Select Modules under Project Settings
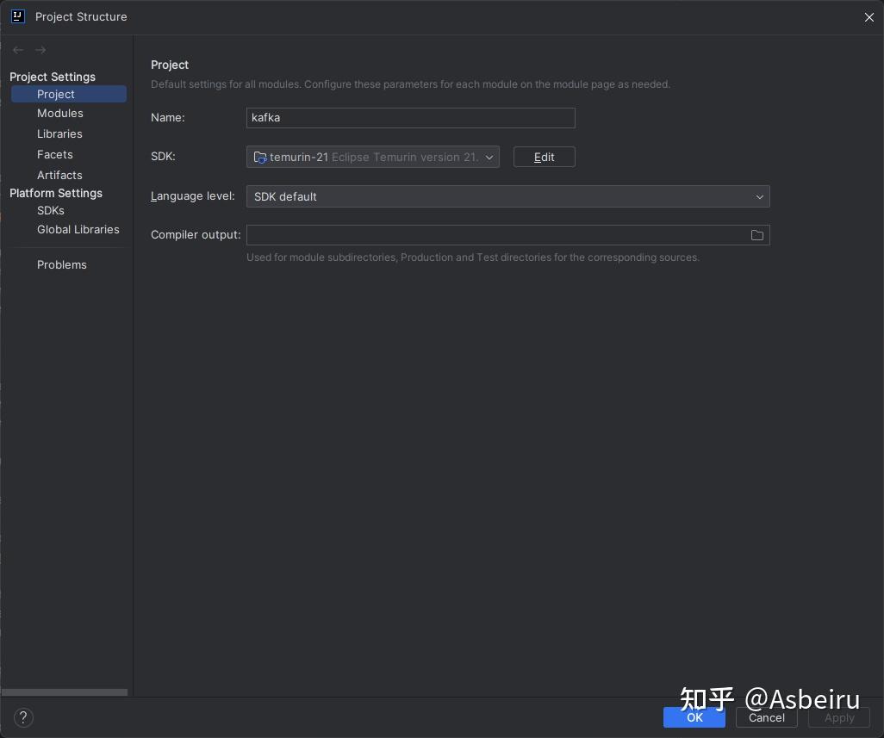 59,113
